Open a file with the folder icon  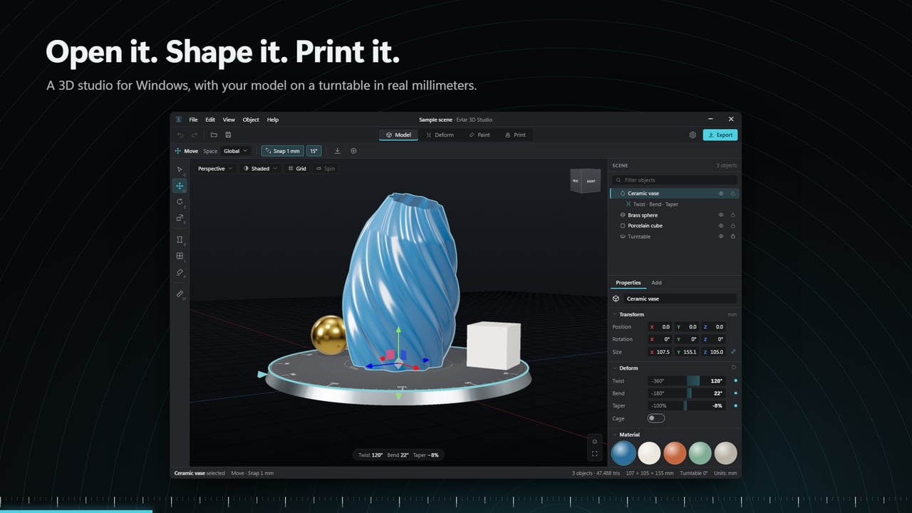tap(214, 135)
